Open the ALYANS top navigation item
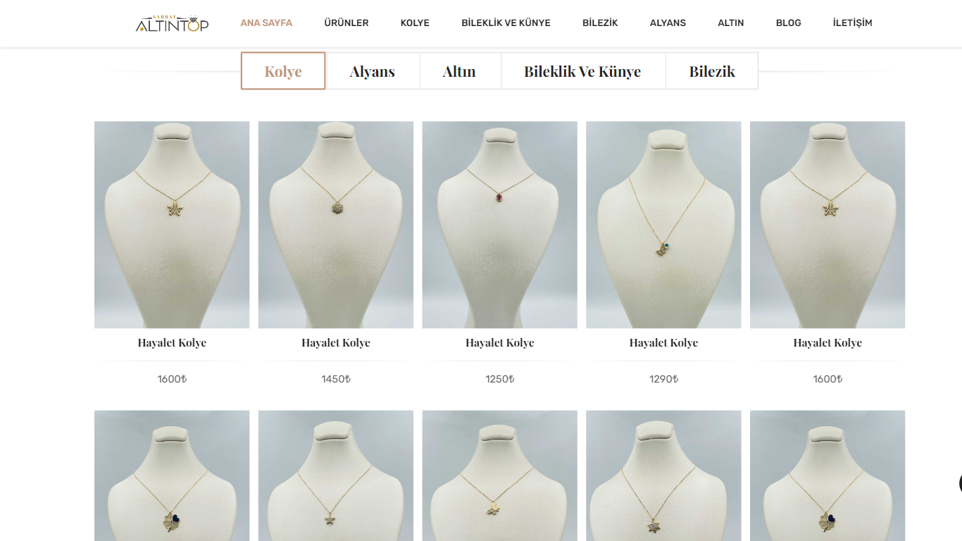962x541 pixels. 668,23
